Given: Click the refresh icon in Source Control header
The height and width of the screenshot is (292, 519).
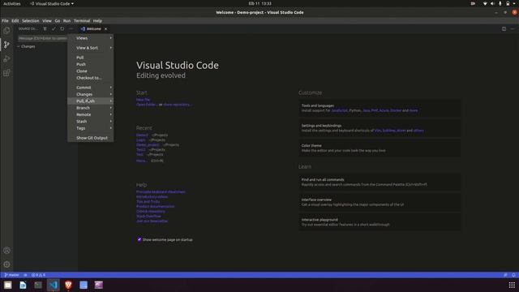Looking at the screenshot, I should click(x=62, y=29).
